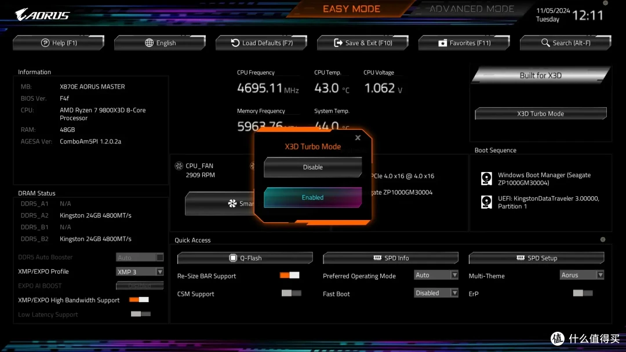Click the Smart Fan fan icon

[232, 204]
